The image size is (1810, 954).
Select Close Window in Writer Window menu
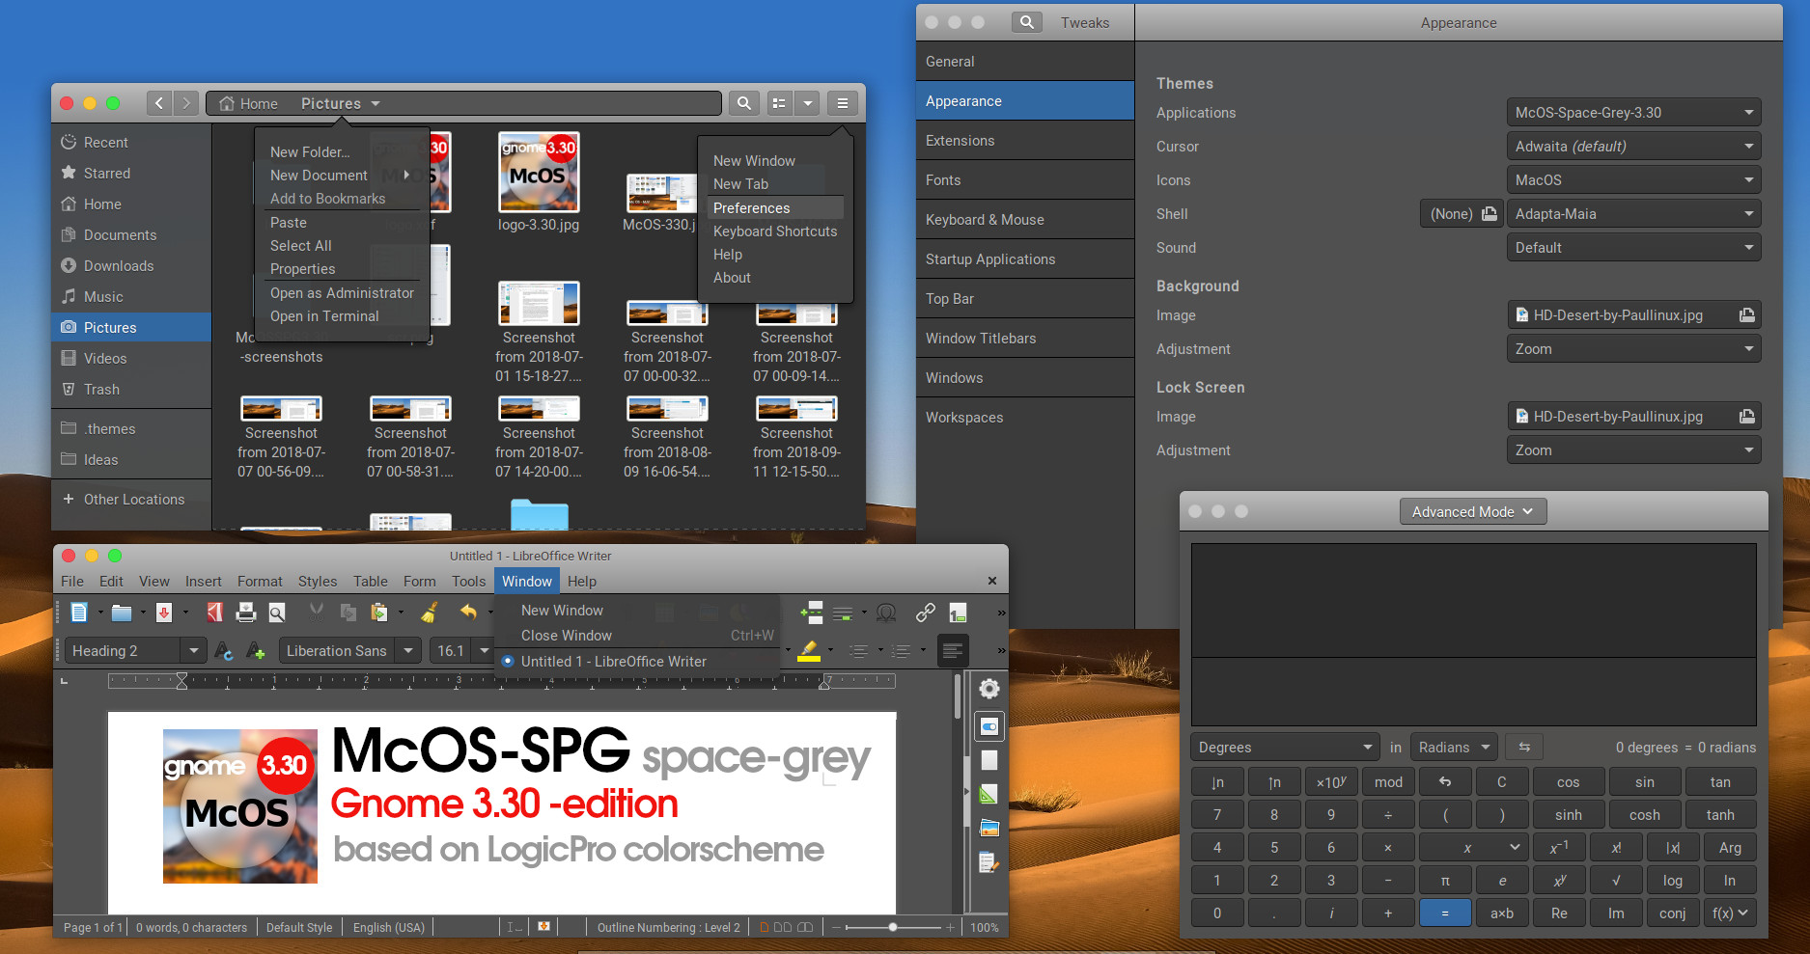(x=636, y=636)
